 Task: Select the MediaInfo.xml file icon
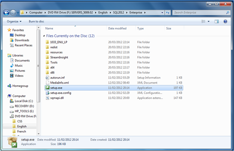tap(47, 82)
